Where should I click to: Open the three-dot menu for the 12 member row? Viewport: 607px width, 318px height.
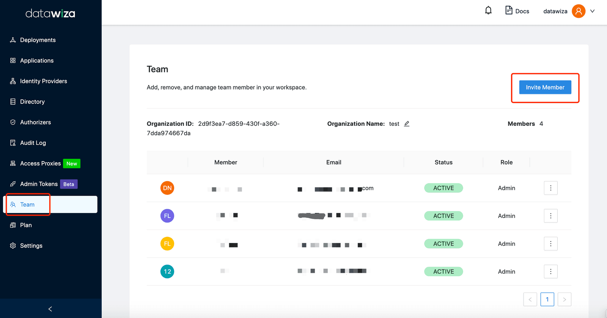pyautogui.click(x=551, y=271)
